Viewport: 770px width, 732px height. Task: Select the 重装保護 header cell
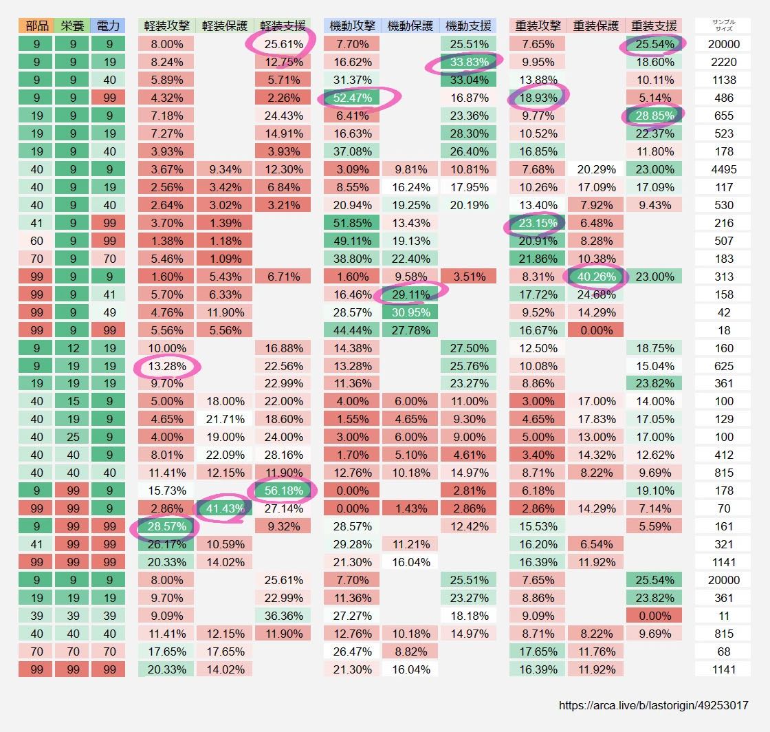click(596, 25)
